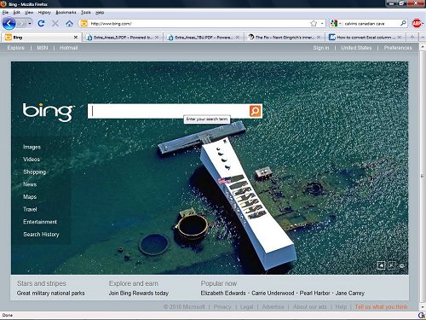Click the 'Pearl Harbor' popular search

pos(315,293)
